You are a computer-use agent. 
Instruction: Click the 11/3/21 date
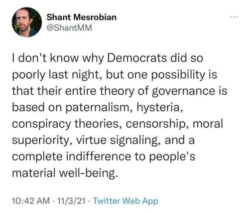point(71,200)
